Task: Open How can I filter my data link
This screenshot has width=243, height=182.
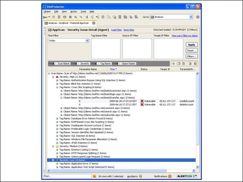Action: pyautogui.click(x=185, y=36)
